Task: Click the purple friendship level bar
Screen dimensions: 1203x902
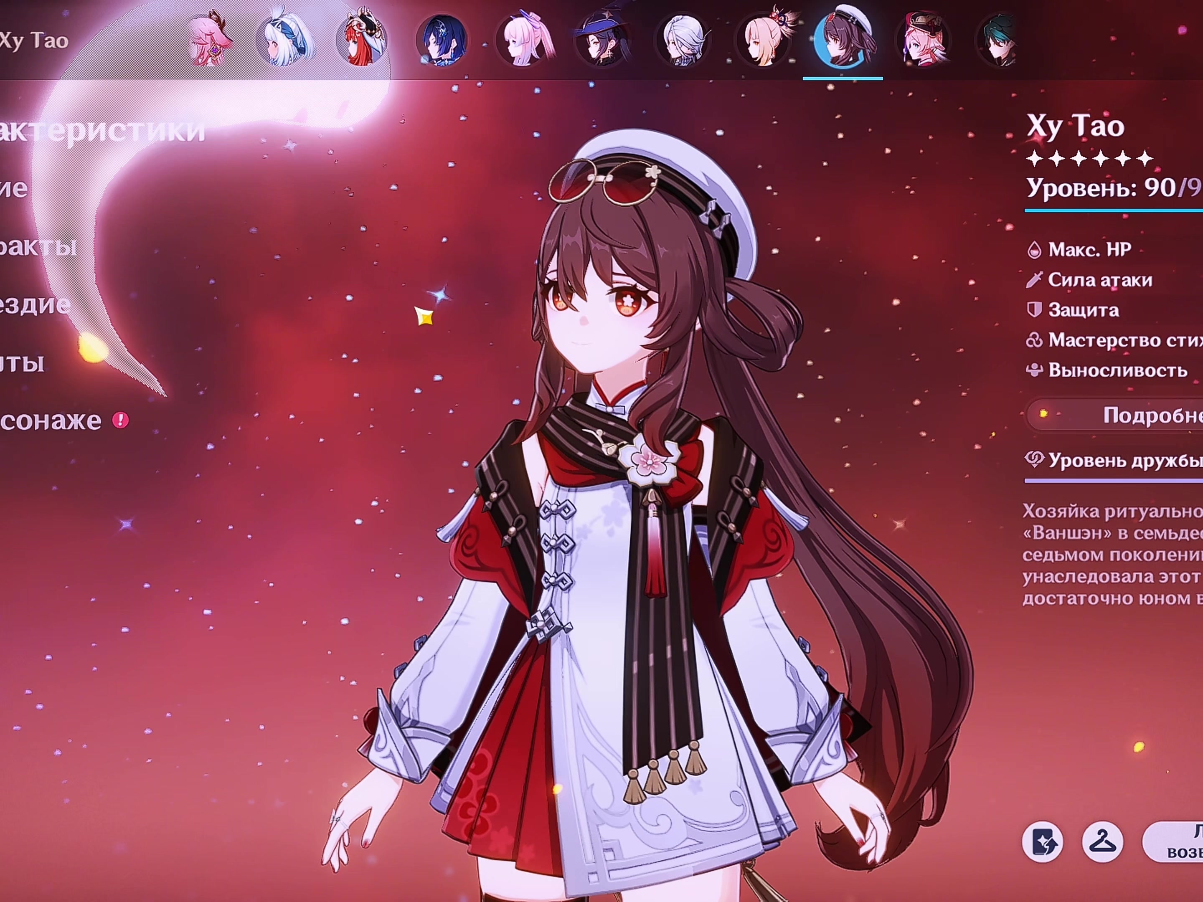Action: [1114, 481]
